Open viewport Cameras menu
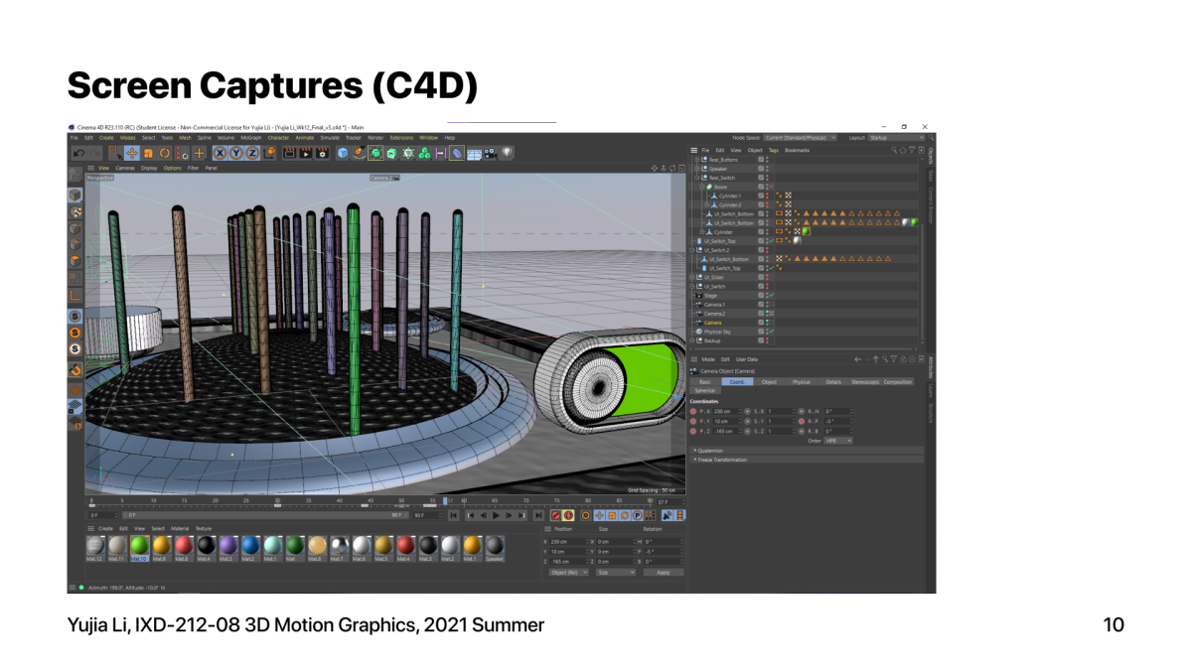Viewport: 1192px width, 670px height. tap(125, 168)
